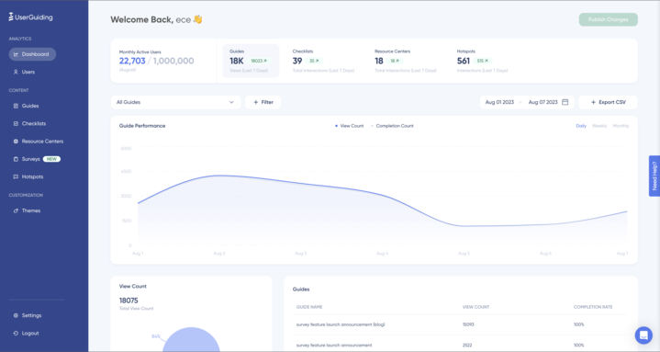Click the plus icon in Export CSV
Screen dimensions: 660x352
[x=594, y=102]
